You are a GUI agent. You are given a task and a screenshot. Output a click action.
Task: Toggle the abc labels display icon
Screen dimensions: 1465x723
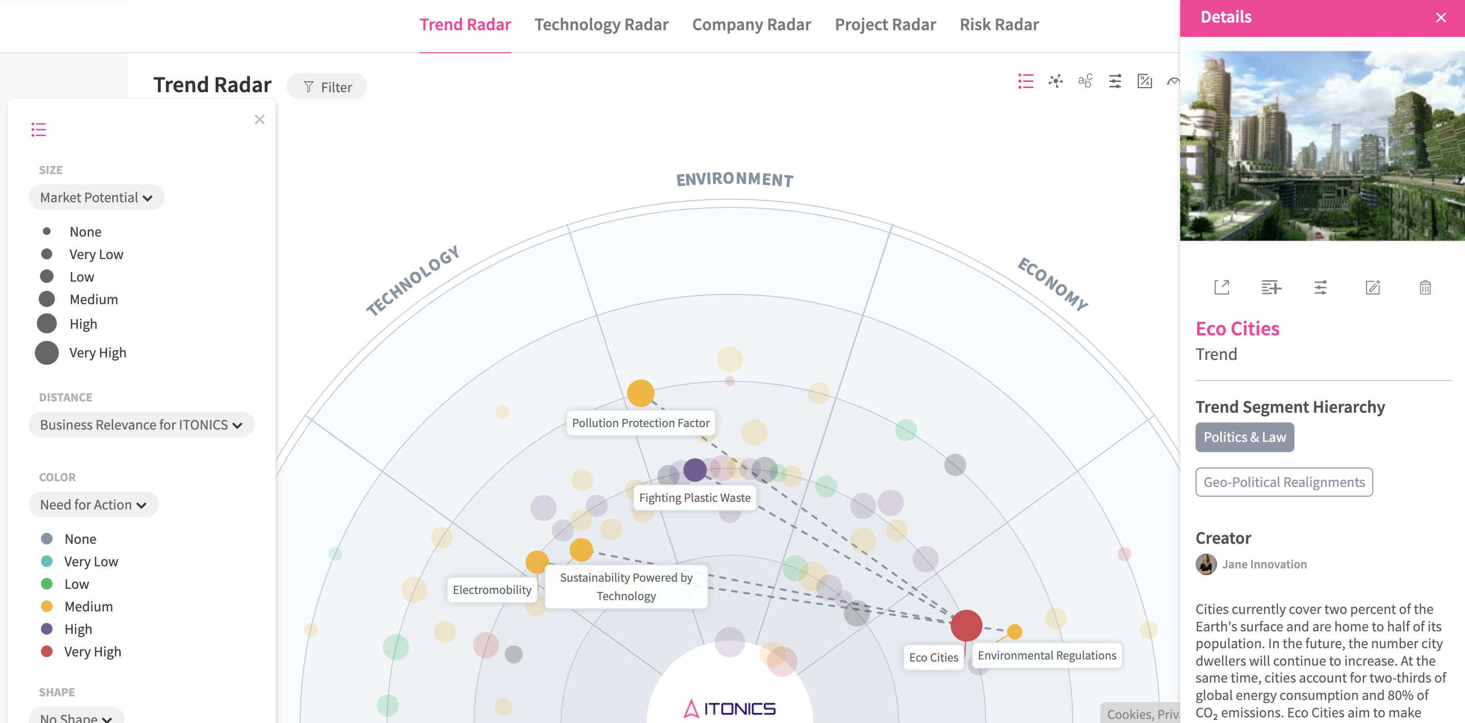pos(1085,81)
